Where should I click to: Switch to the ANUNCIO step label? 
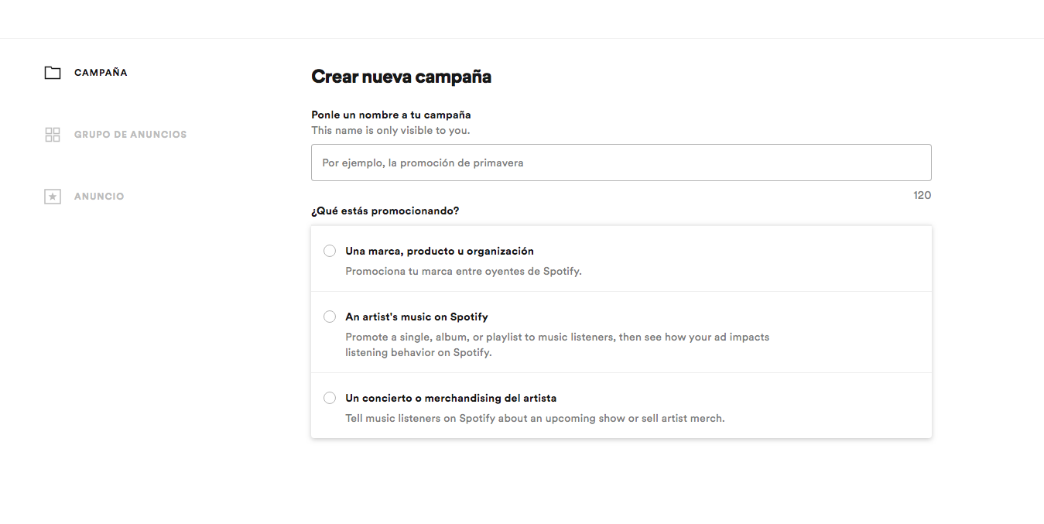pyautogui.click(x=99, y=197)
